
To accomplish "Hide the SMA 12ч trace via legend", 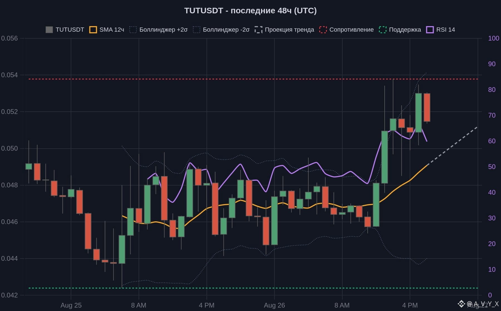I will pyautogui.click(x=107, y=30).
